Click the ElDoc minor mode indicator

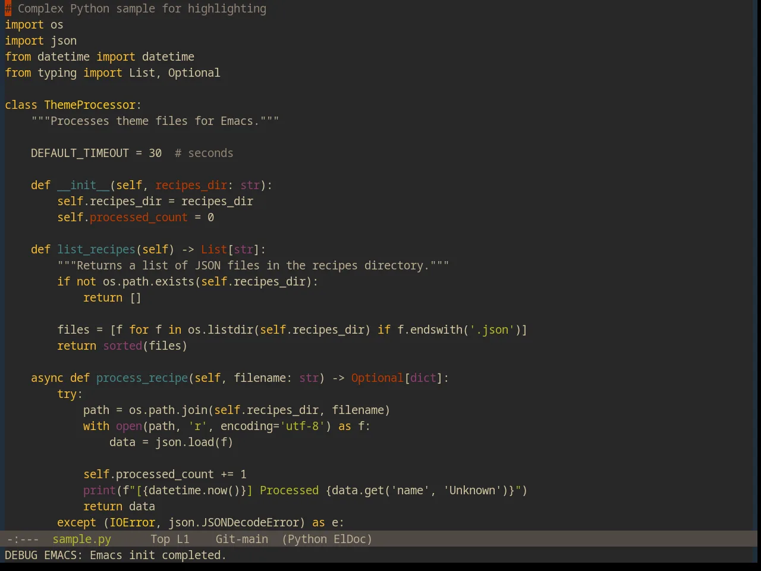pyautogui.click(x=350, y=539)
